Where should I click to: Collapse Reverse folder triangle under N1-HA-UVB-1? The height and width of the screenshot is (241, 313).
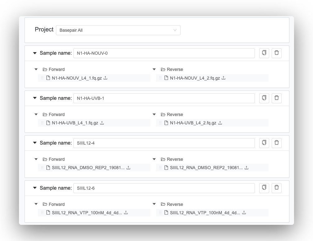[154, 114]
